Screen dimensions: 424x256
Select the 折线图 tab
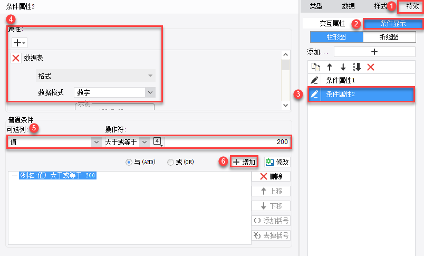389,37
